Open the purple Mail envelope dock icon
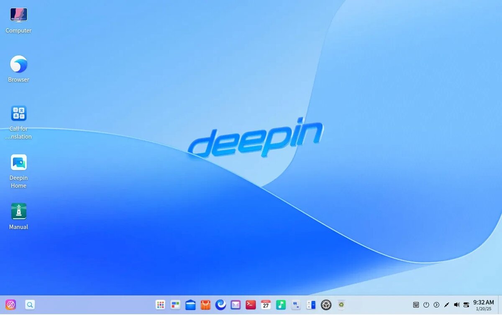This screenshot has height=315, width=502. pos(236,305)
